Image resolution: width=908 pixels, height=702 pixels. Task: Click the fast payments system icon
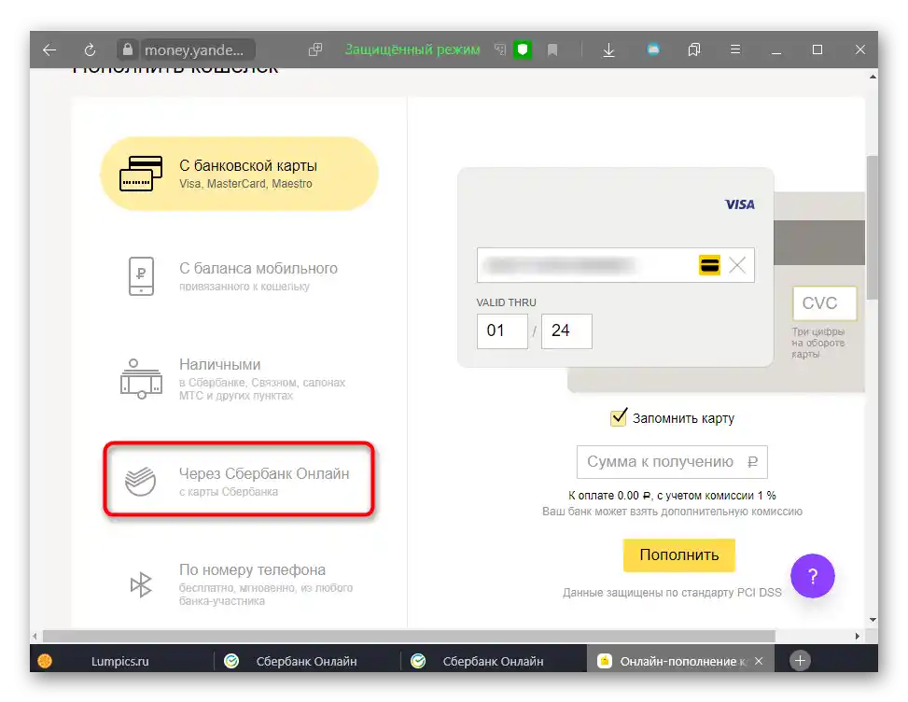pyautogui.click(x=141, y=584)
